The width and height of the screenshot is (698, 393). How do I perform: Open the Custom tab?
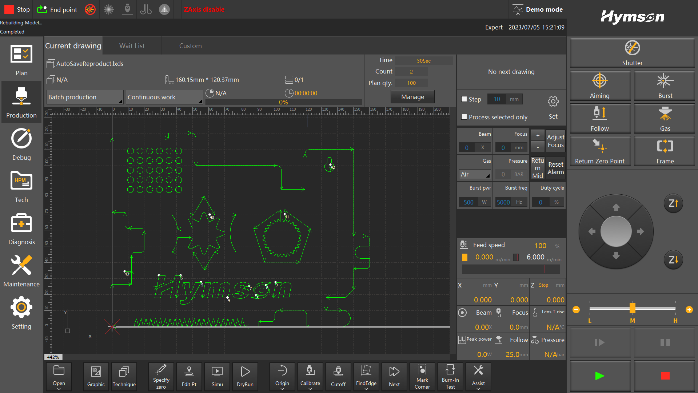click(190, 46)
